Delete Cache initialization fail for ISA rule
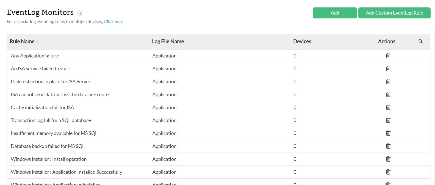The width and height of the screenshot is (435, 185). pos(388,107)
